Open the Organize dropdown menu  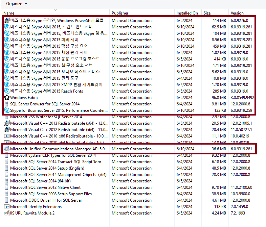[x=17, y=4]
